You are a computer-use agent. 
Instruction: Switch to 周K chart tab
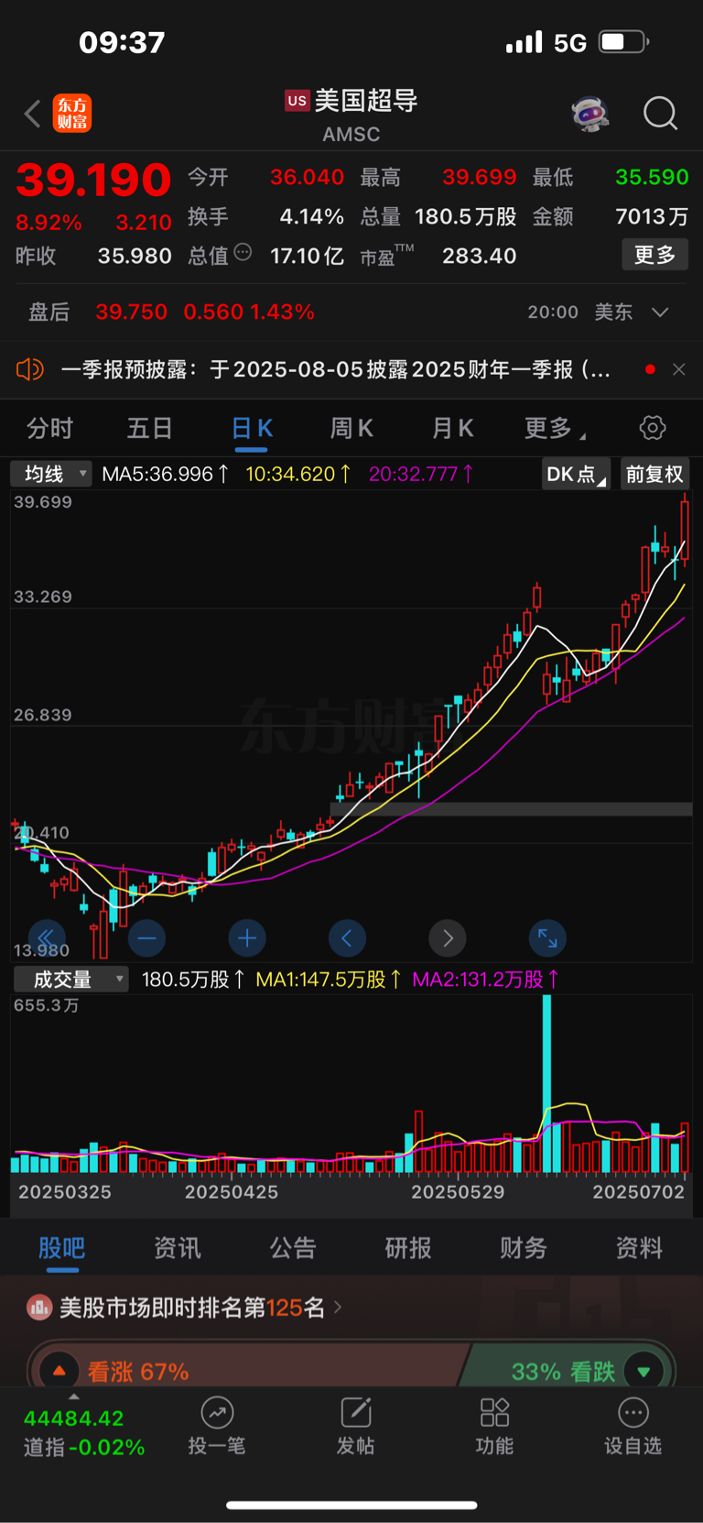click(351, 428)
